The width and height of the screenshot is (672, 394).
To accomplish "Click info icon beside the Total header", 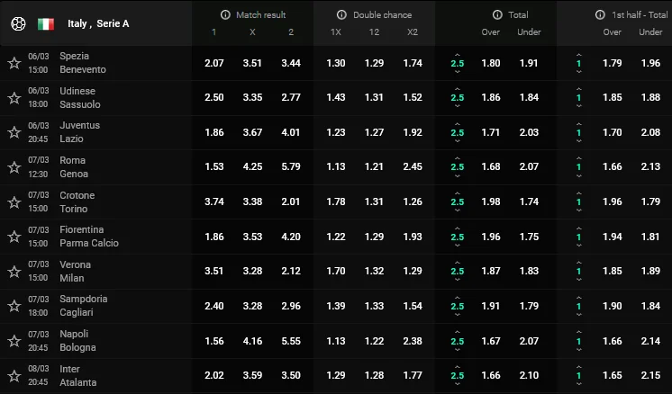I will [496, 15].
